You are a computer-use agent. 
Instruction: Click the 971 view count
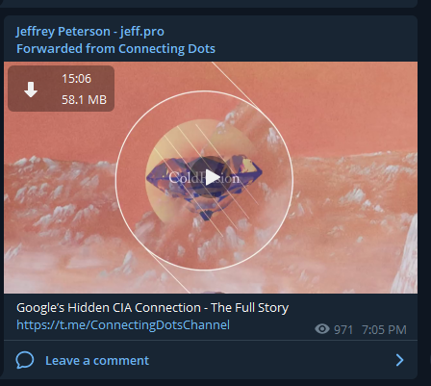343,330
